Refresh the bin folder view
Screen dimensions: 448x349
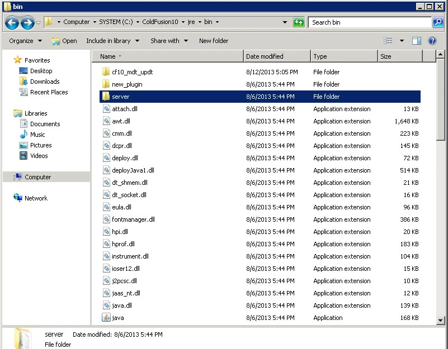tap(299, 22)
